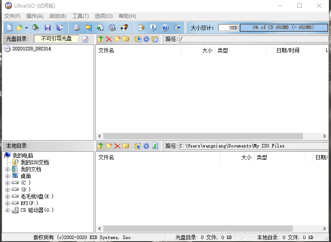Sort disc pane by 大小 column
The height and width of the screenshot is (242, 331).
point(198,50)
